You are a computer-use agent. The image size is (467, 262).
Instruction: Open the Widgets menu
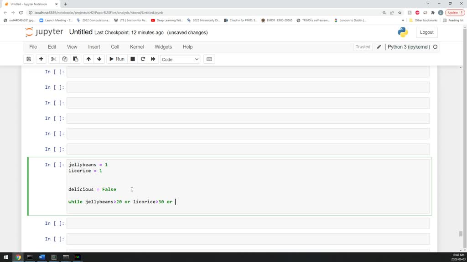pyautogui.click(x=163, y=47)
